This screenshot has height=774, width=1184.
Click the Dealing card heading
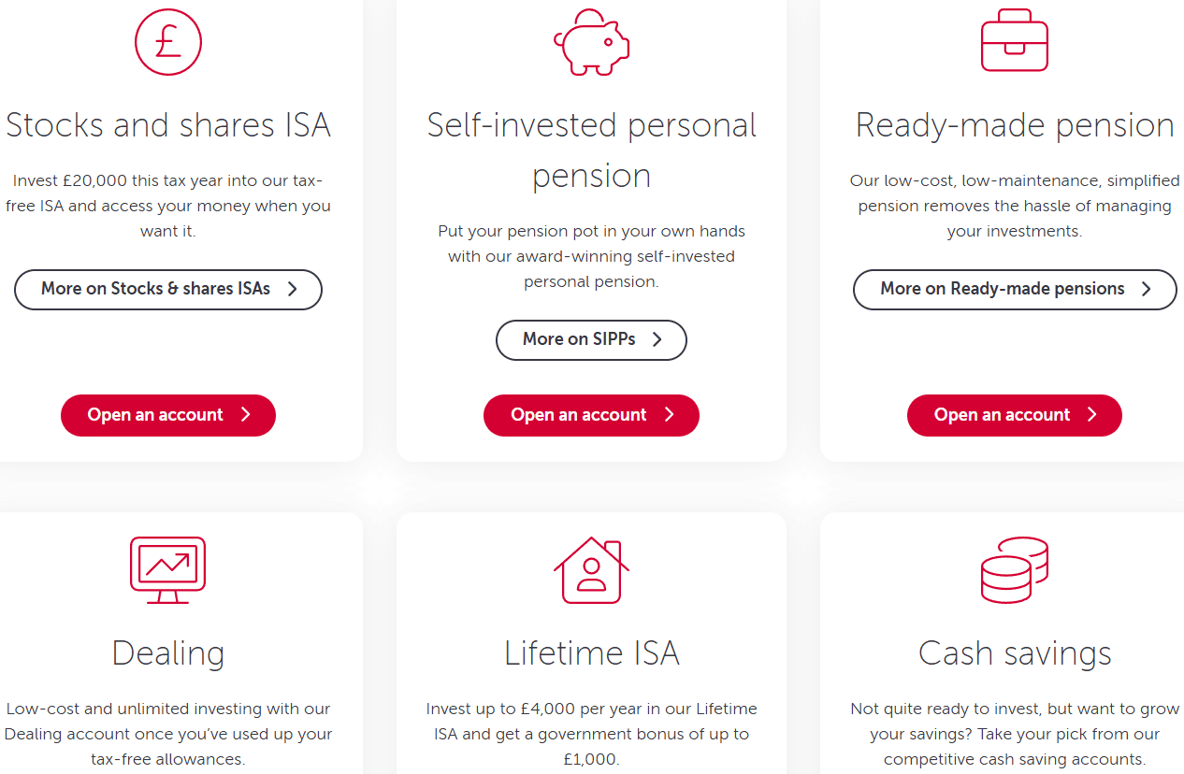[168, 652]
